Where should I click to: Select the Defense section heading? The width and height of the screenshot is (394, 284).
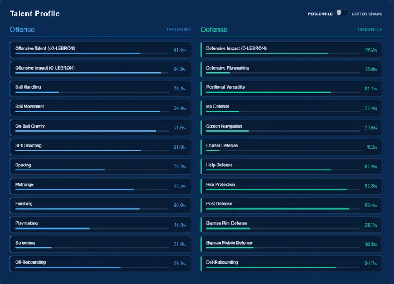214,30
